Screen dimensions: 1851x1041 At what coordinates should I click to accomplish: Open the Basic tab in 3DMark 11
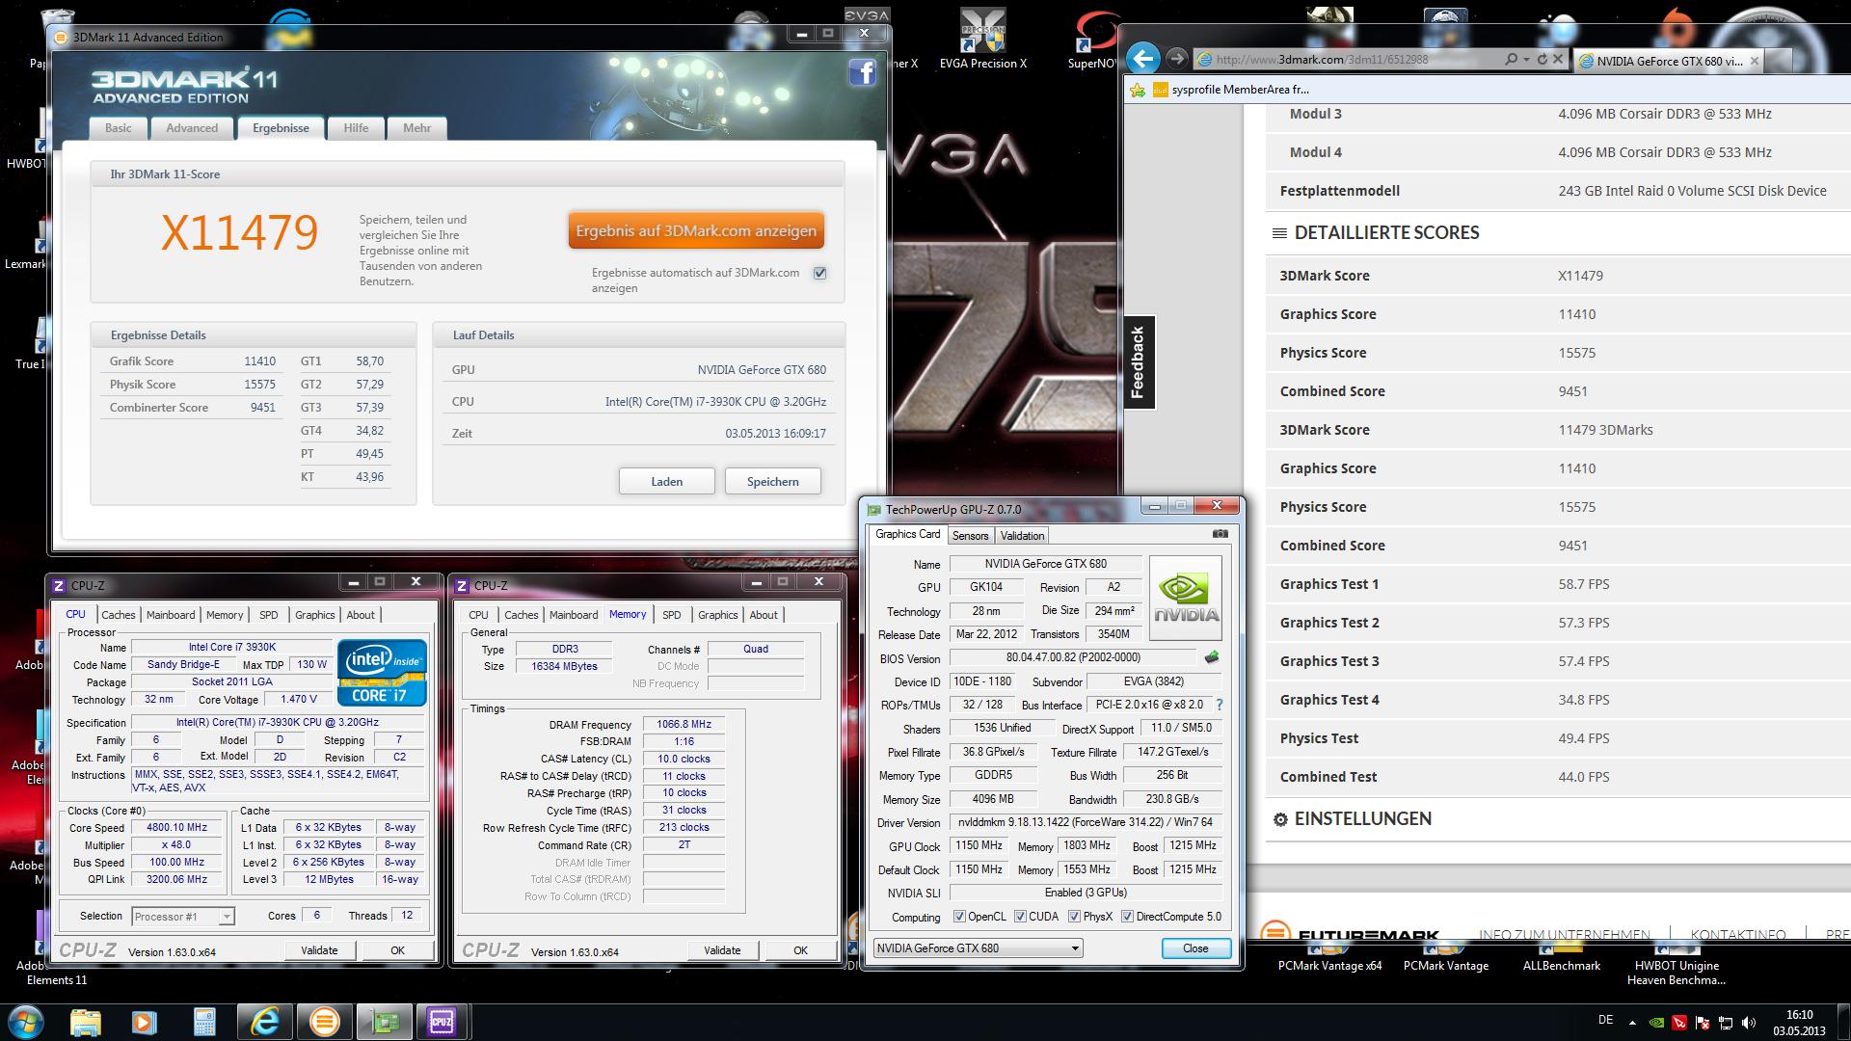(x=119, y=128)
